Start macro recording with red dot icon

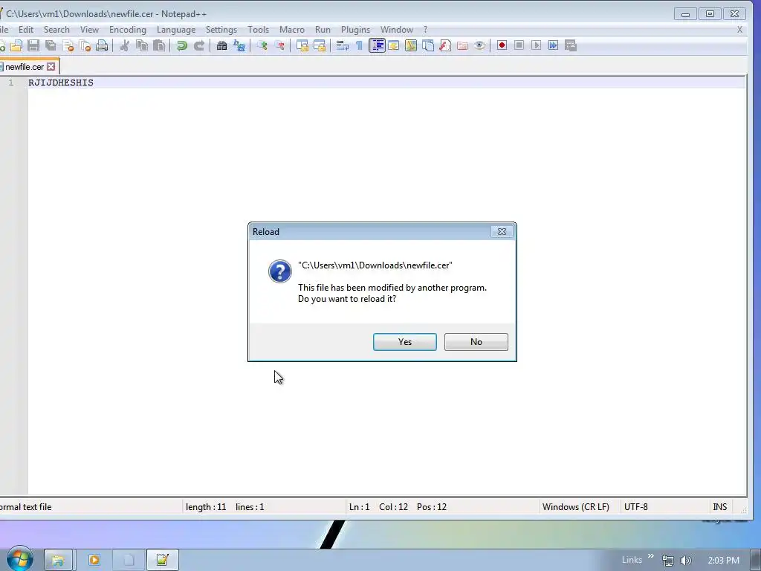tap(502, 45)
